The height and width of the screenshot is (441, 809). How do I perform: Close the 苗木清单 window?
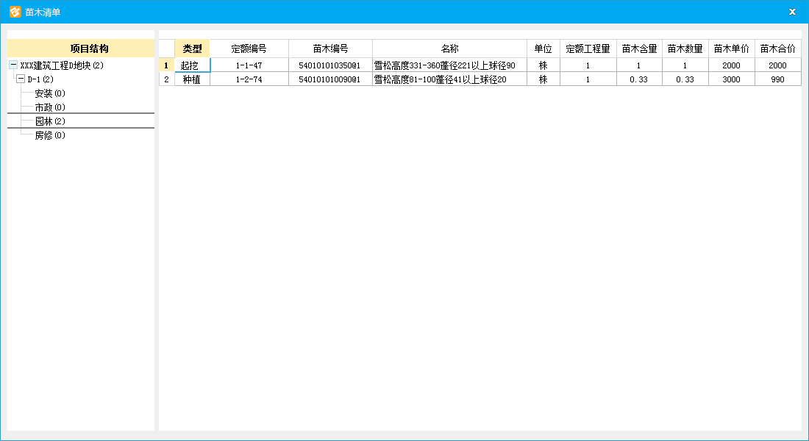(x=792, y=12)
